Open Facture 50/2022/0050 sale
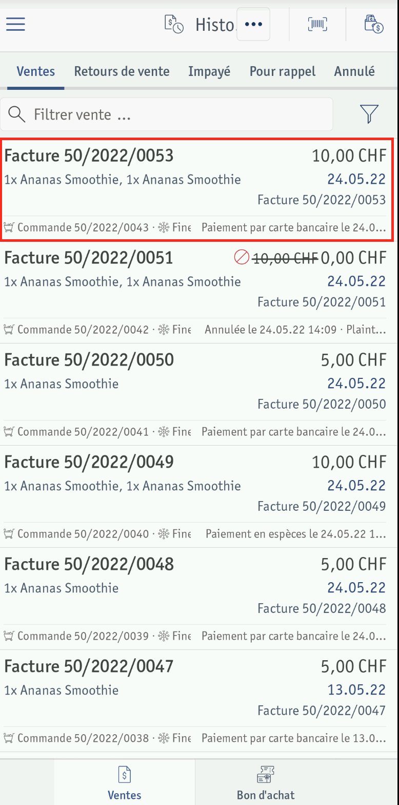 [x=199, y=394]
